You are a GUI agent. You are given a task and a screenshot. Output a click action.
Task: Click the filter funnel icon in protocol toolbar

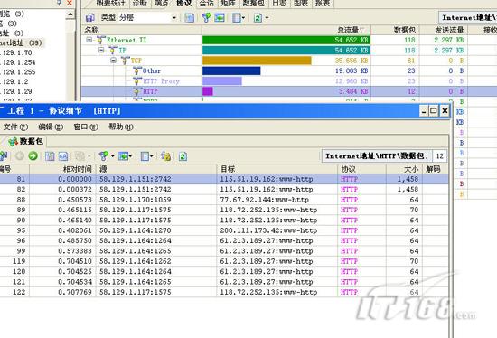(x=206, y=18)
